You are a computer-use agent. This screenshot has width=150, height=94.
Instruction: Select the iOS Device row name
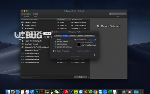pos(29,28)
